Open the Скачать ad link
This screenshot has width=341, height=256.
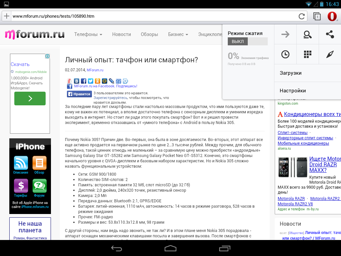click(x=20, y=64)
